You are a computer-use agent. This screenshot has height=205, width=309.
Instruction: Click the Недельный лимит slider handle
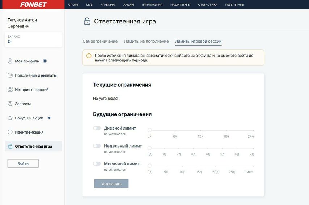click(x=149, y=148)
